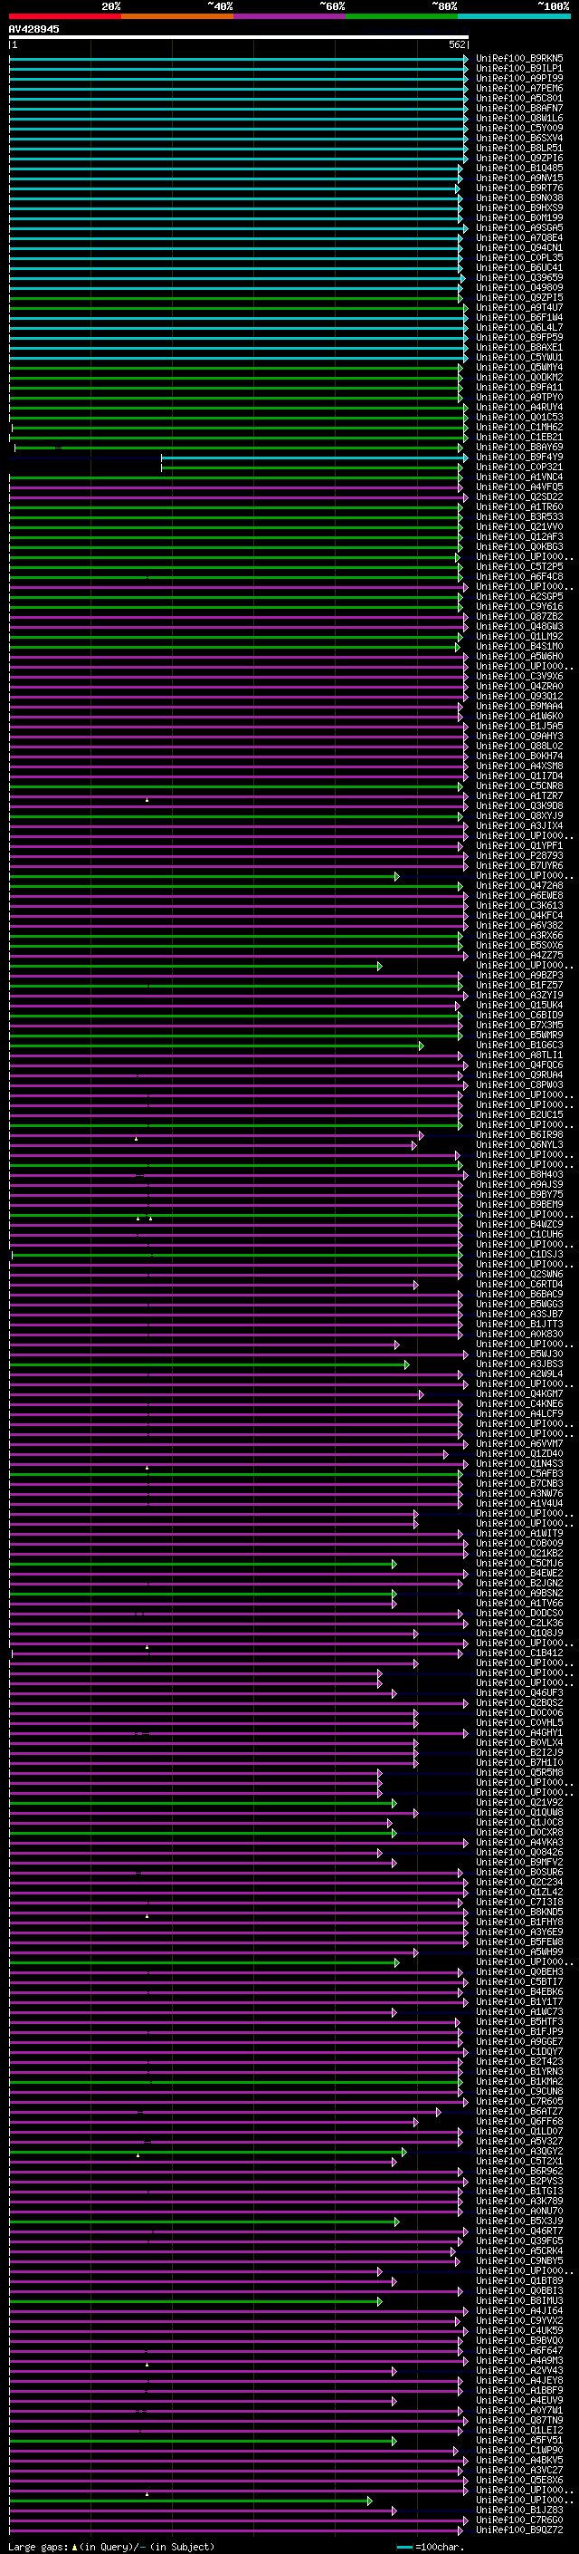Click the white query length bar
The width and height of the screenshot is (579, 2554).
pyautogui.click(x=239, y=38)
